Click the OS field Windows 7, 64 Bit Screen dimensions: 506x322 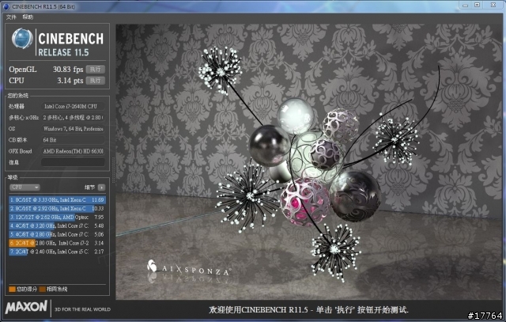point(73,128)
